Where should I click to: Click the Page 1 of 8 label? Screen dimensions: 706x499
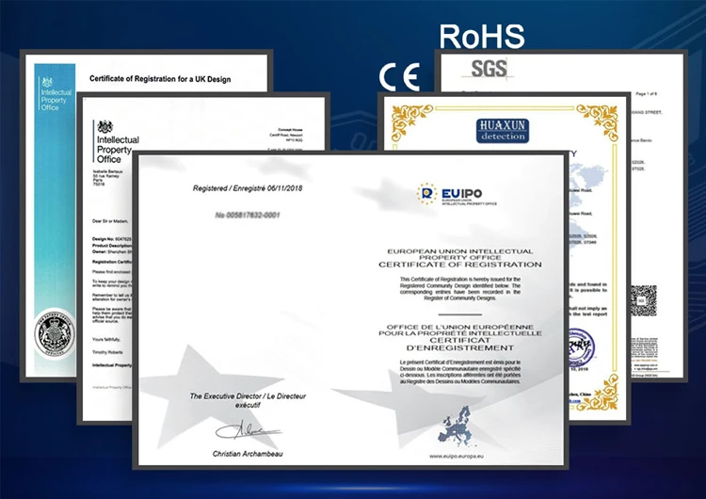650,93
